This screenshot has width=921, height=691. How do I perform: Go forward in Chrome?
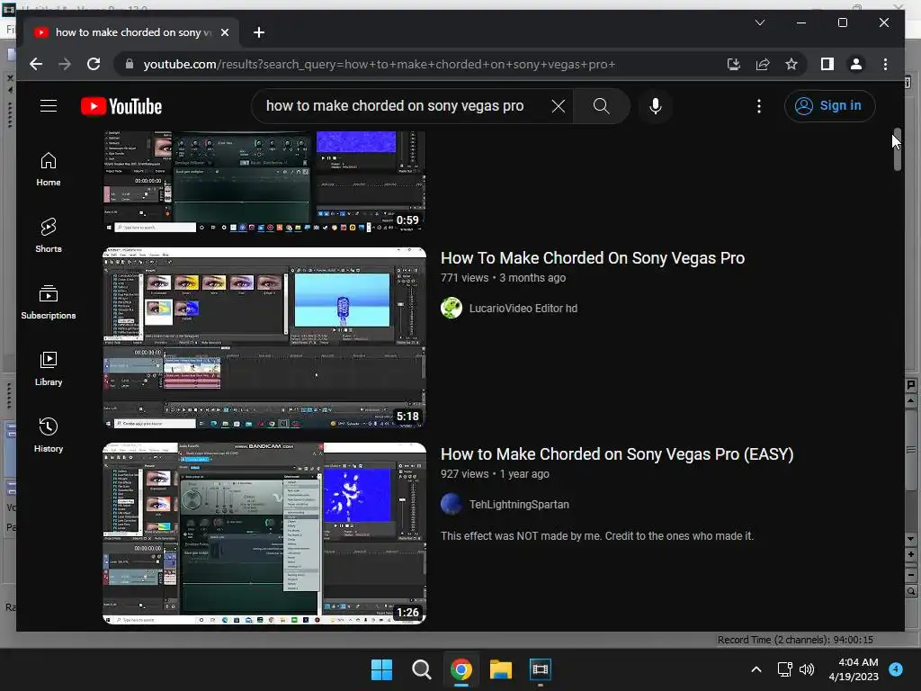(x=65, y=64)
